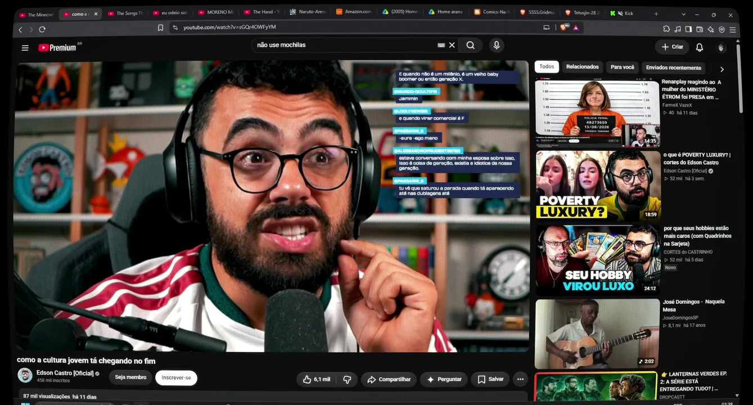Image resolution: width=753 pixels, height=405 pixels.
Task: Click the main video player
Action: pos(272,206)
